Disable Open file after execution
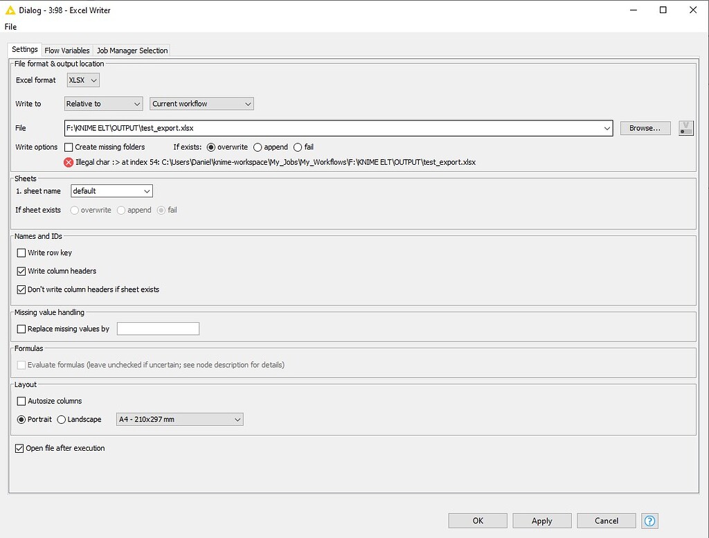This screenshot has height=538, width=709. [19, 448]
